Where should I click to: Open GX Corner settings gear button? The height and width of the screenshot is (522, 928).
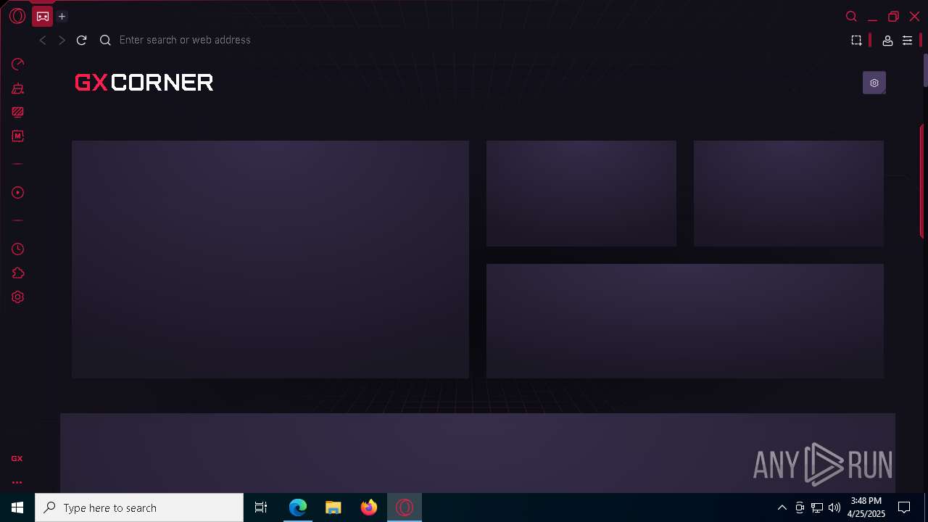[x=874, y=83]
